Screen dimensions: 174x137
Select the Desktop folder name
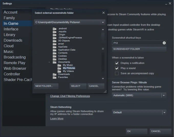pos(62,59)
